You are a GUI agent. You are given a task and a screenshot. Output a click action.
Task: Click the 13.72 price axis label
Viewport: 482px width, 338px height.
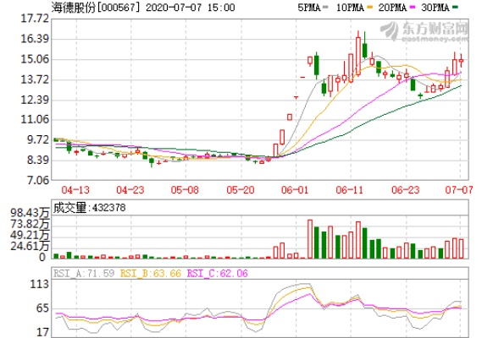click(x=35, y=79)
